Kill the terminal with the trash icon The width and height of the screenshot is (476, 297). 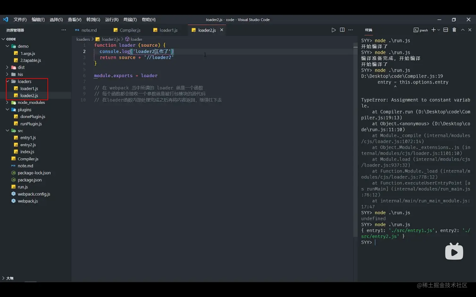[x=454, y=30]
